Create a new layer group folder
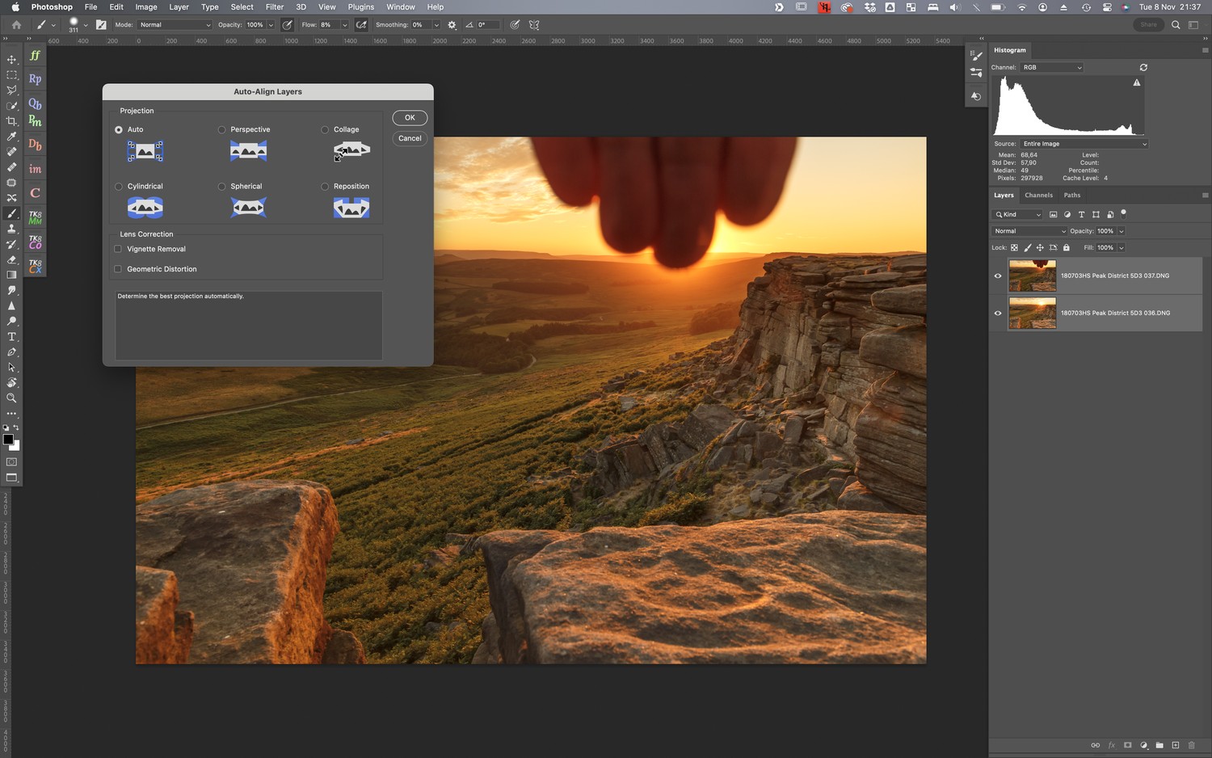This screenshot has width=1212, height=758. [x=1159, y=745]
